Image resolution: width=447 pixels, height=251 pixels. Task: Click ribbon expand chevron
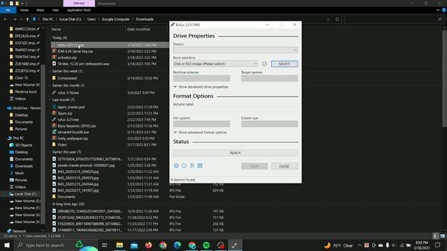coord(438,10)
